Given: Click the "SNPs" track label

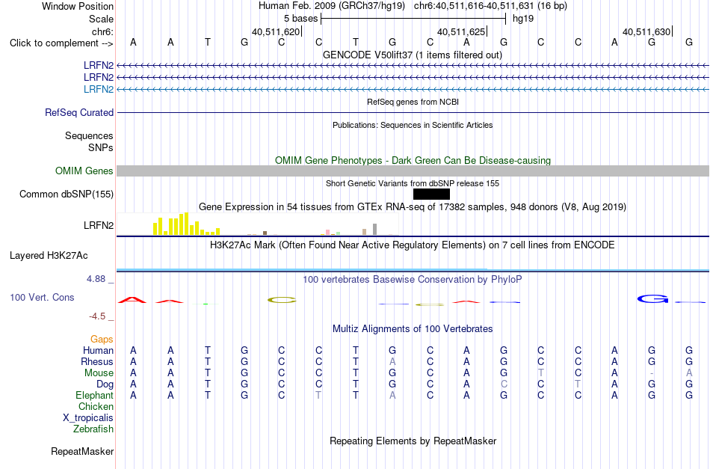Looking at the screenshot, I should pyautogui.click(x=101, y=147).
